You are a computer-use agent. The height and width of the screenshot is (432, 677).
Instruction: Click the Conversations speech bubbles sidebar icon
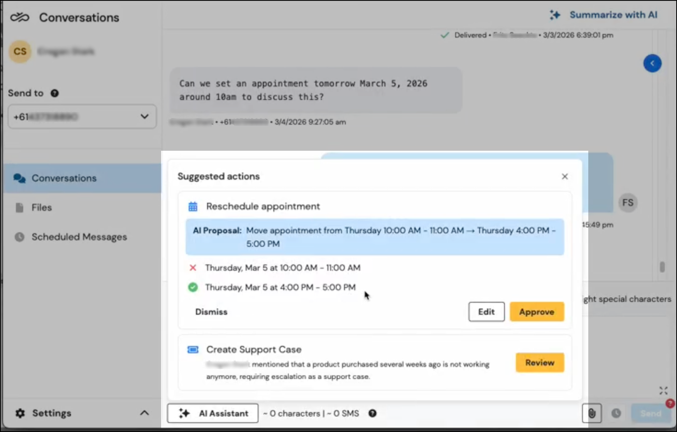point(19,178)
